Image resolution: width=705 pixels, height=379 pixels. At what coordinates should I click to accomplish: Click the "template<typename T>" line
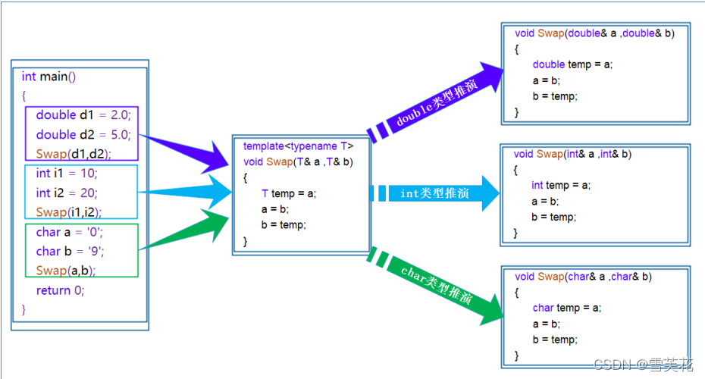298,146
